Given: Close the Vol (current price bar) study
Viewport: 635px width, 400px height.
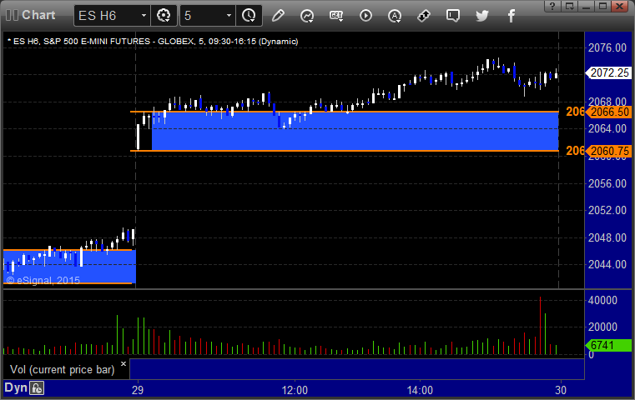Looking at the screenshot, I should (123, 363).
